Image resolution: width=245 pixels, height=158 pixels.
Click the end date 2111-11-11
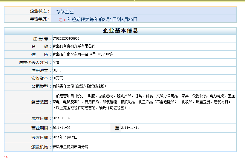pyautogui.click(x=130, y=128)
